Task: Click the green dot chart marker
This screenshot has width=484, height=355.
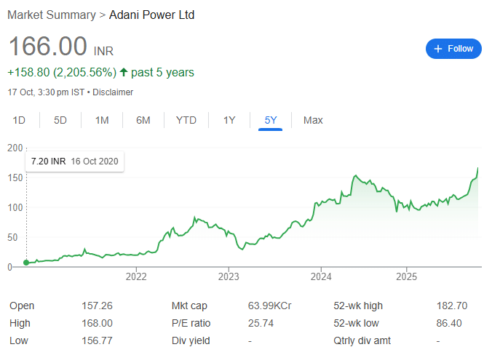Action: (x=27, y=263)
